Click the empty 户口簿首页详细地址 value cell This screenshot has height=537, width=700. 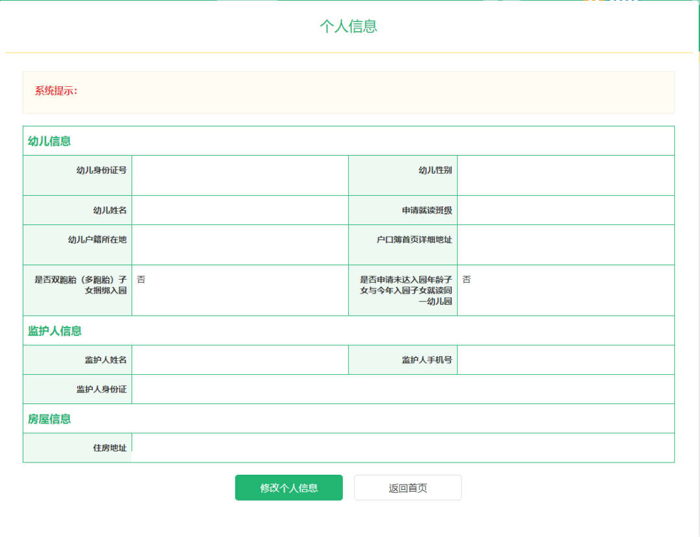pyautogui.click(x=565, y=245)
